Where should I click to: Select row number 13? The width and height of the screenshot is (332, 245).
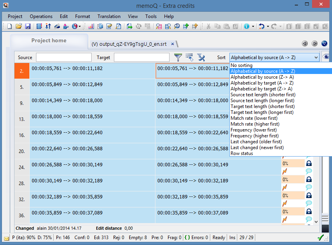22,119
